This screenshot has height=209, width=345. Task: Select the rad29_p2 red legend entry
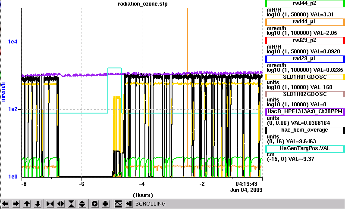click(305, 40)
